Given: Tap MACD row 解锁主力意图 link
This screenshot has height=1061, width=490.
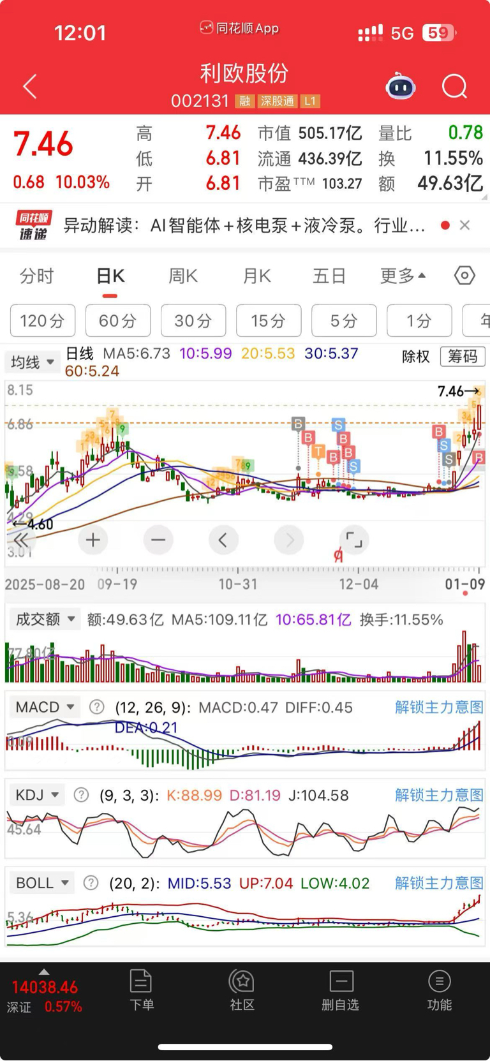Looking at the screenshot, I should (439, 707).
